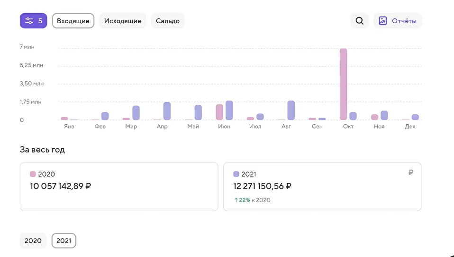
Task: Click the pink 2020 legend square
Action: click(x=33, y=174)
